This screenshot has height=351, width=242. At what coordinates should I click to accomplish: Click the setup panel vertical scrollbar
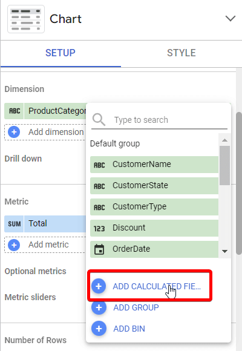pyautogui.click(x=239, y=183)
